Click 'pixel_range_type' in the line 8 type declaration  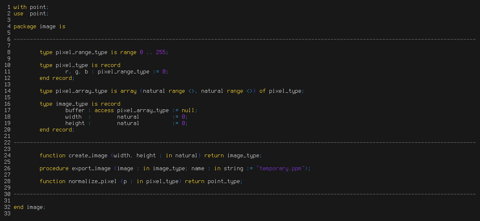82,52
